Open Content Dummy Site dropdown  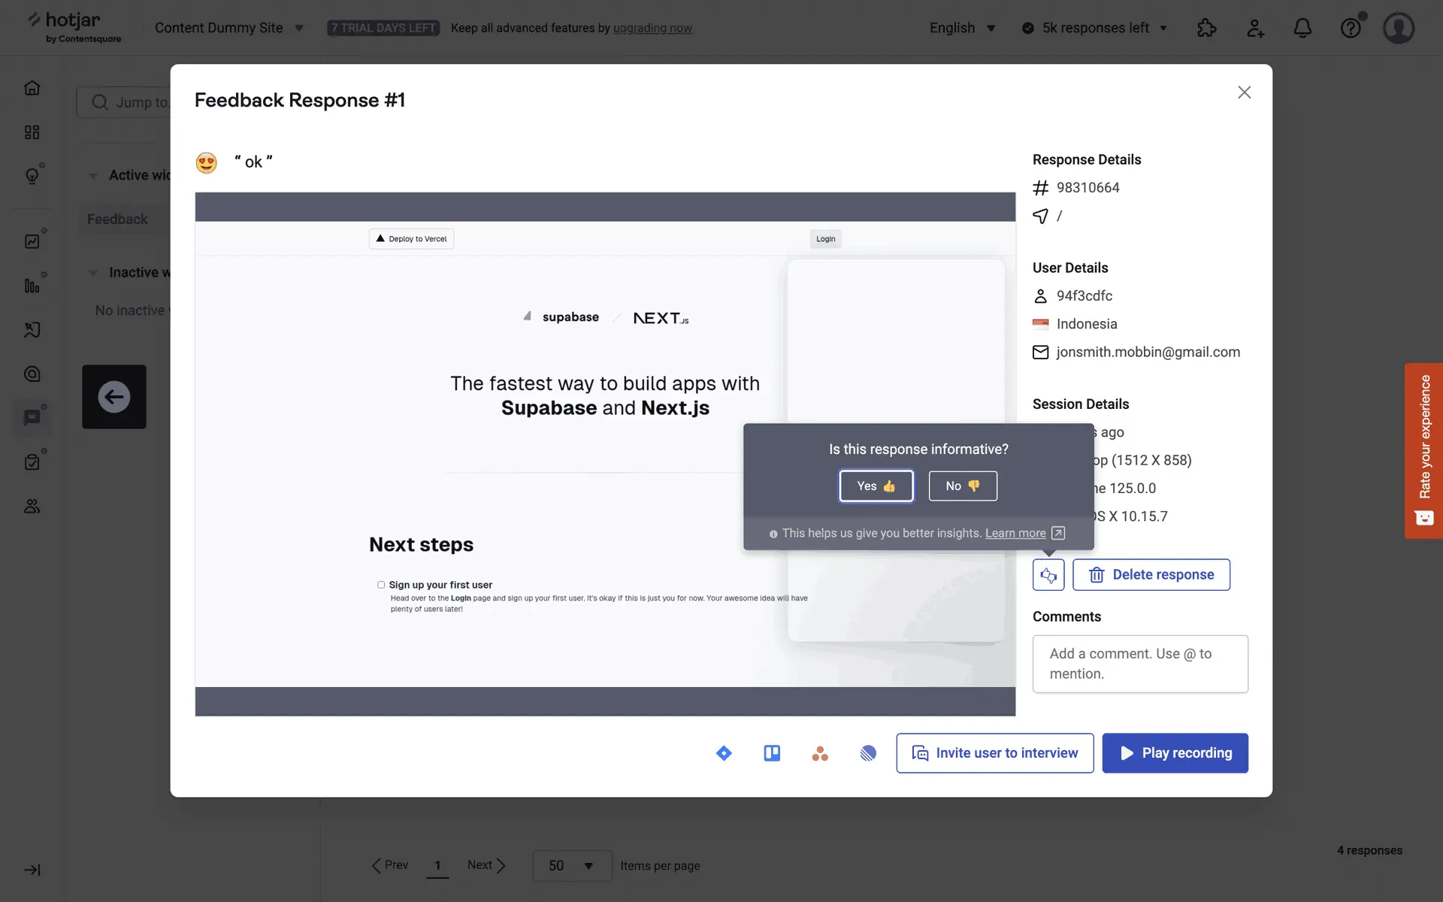(228, 28)
